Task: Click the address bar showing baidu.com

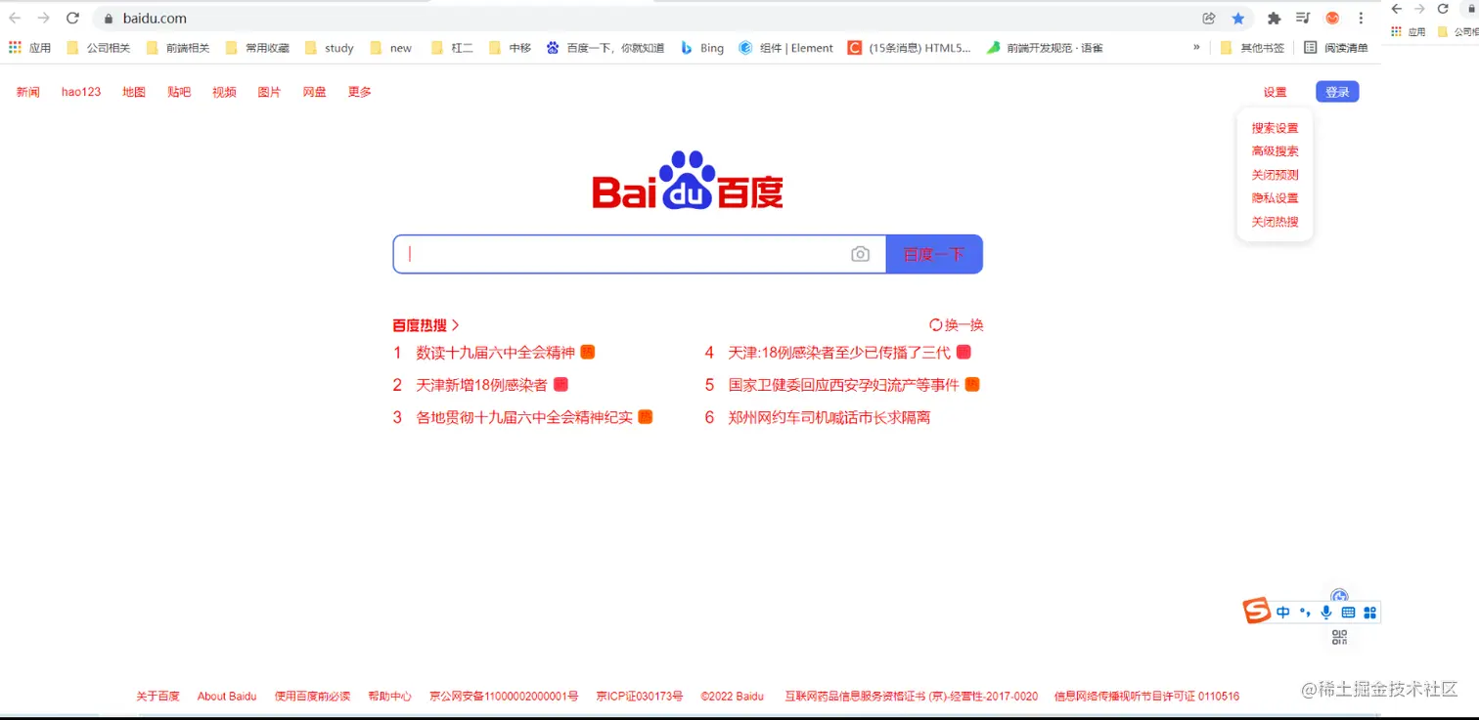Action: tap(646, 18)
